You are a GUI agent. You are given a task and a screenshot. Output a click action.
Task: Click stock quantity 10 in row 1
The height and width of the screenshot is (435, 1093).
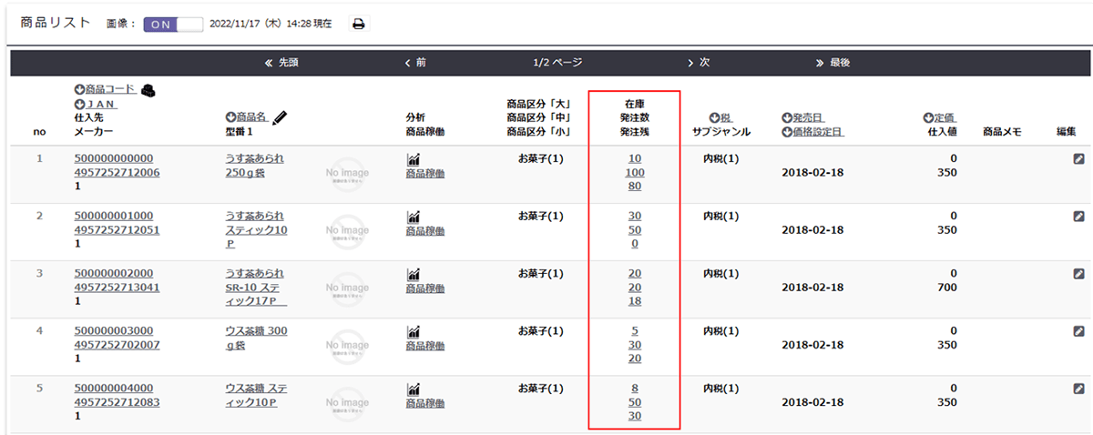634,159
